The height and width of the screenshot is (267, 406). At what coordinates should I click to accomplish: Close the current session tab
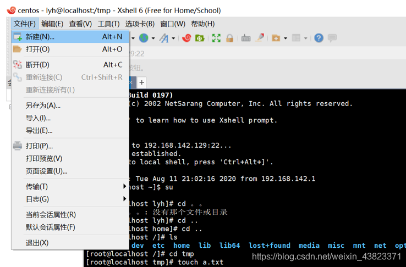[131, 82]
